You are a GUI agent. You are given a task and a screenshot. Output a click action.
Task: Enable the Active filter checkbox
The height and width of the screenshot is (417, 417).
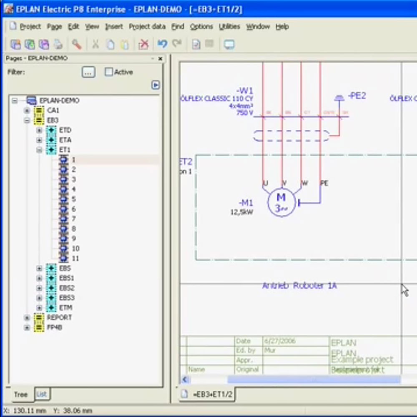pyautogui.click(x=108, y=72)
